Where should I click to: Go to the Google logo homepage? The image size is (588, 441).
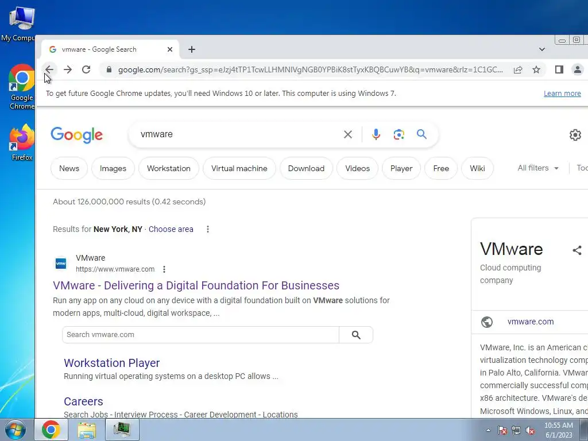tap(77, 135)
